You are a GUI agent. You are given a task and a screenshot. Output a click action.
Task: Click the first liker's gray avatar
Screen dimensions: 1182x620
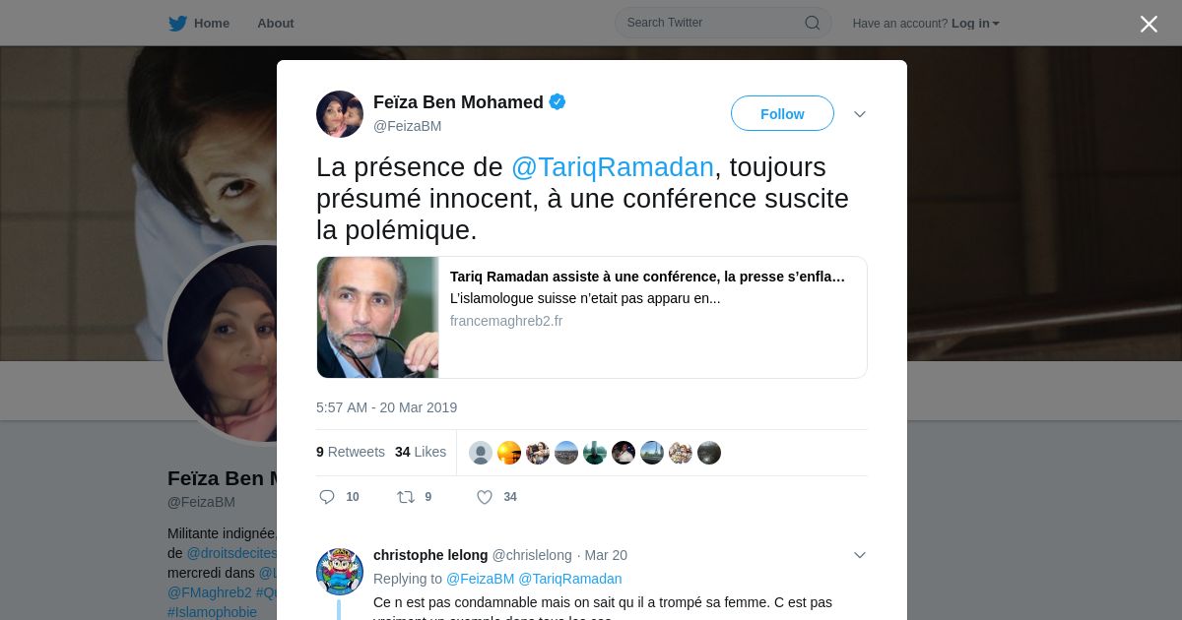pyautogui.click(x=481, y=453)
